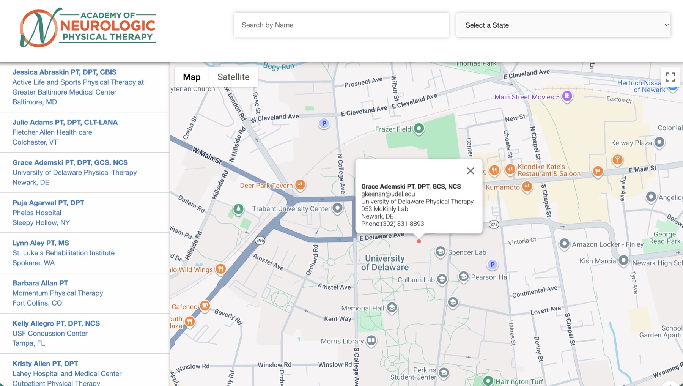
Task: Click the Main Street Movies 5 pin
Action: click(567, 96)
